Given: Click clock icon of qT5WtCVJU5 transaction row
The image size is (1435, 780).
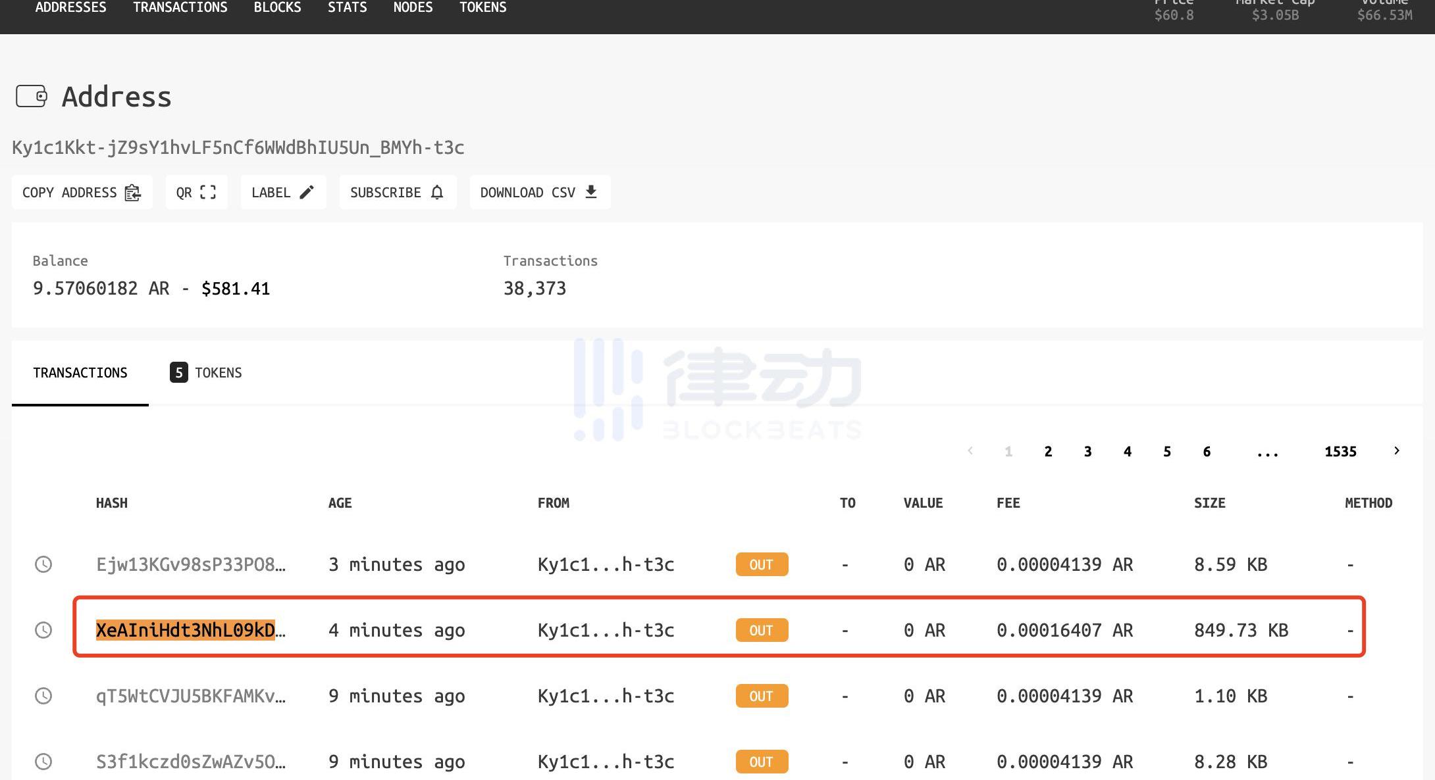Looking at the screenshot, I should click(x=43, y=696).
